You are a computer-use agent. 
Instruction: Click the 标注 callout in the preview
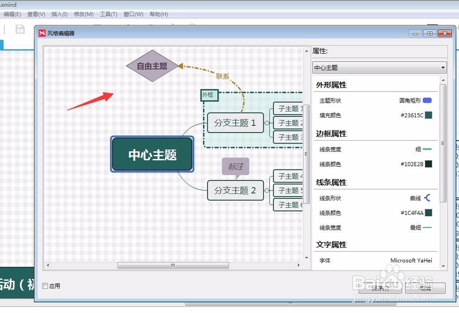235,166
